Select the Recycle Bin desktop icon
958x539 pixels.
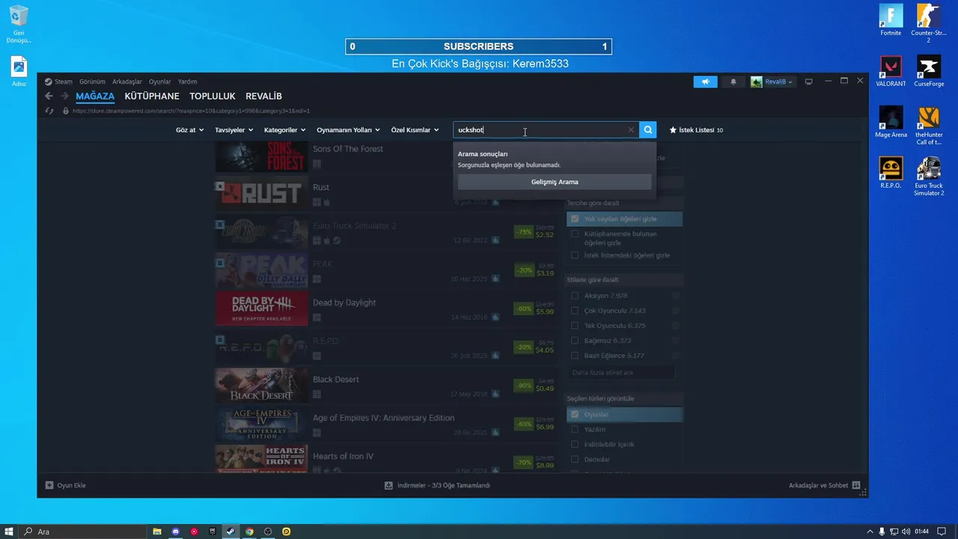point(19,24)
